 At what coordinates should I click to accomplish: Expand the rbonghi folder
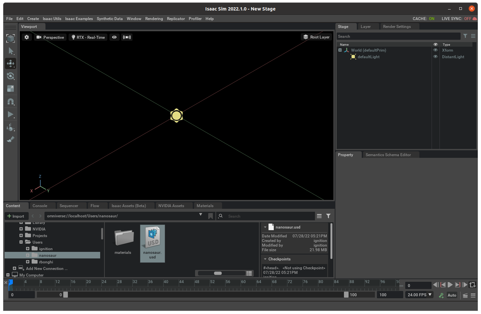coord(28,262)
